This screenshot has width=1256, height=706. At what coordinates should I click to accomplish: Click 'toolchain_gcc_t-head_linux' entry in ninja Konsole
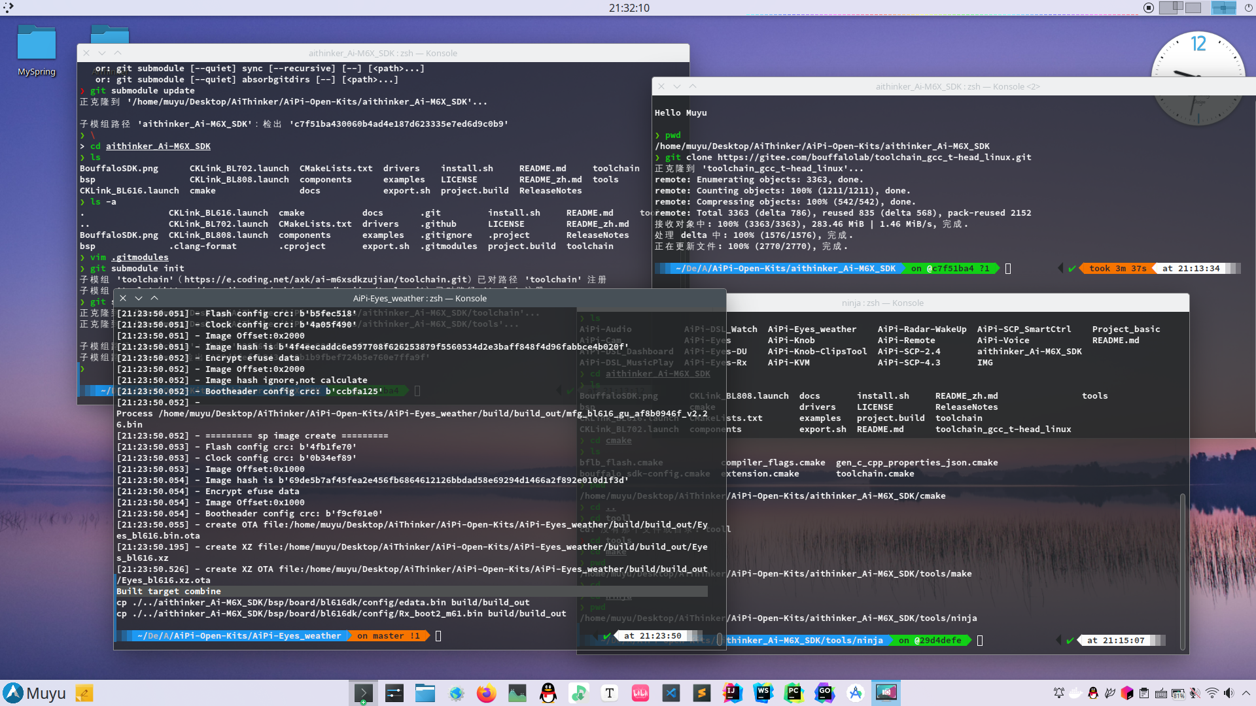coord(1003,429)
